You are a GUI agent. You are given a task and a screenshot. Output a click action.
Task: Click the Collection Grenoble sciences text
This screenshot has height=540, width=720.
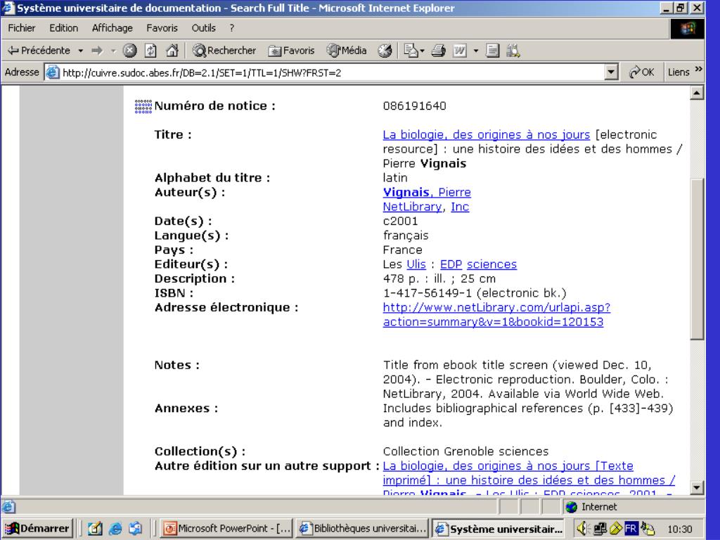(465, 451)
